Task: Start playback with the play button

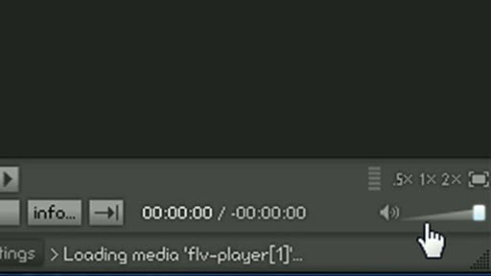Action: click(x=9, y=179)
